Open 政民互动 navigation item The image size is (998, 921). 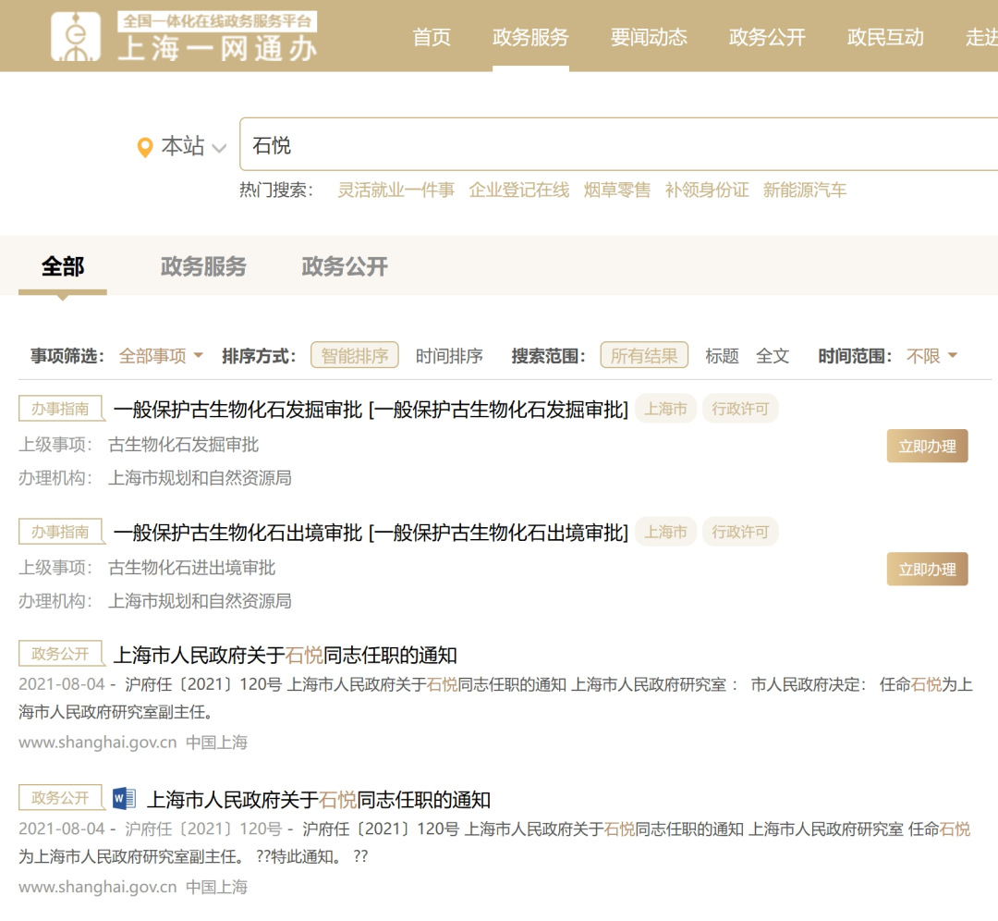885,37
